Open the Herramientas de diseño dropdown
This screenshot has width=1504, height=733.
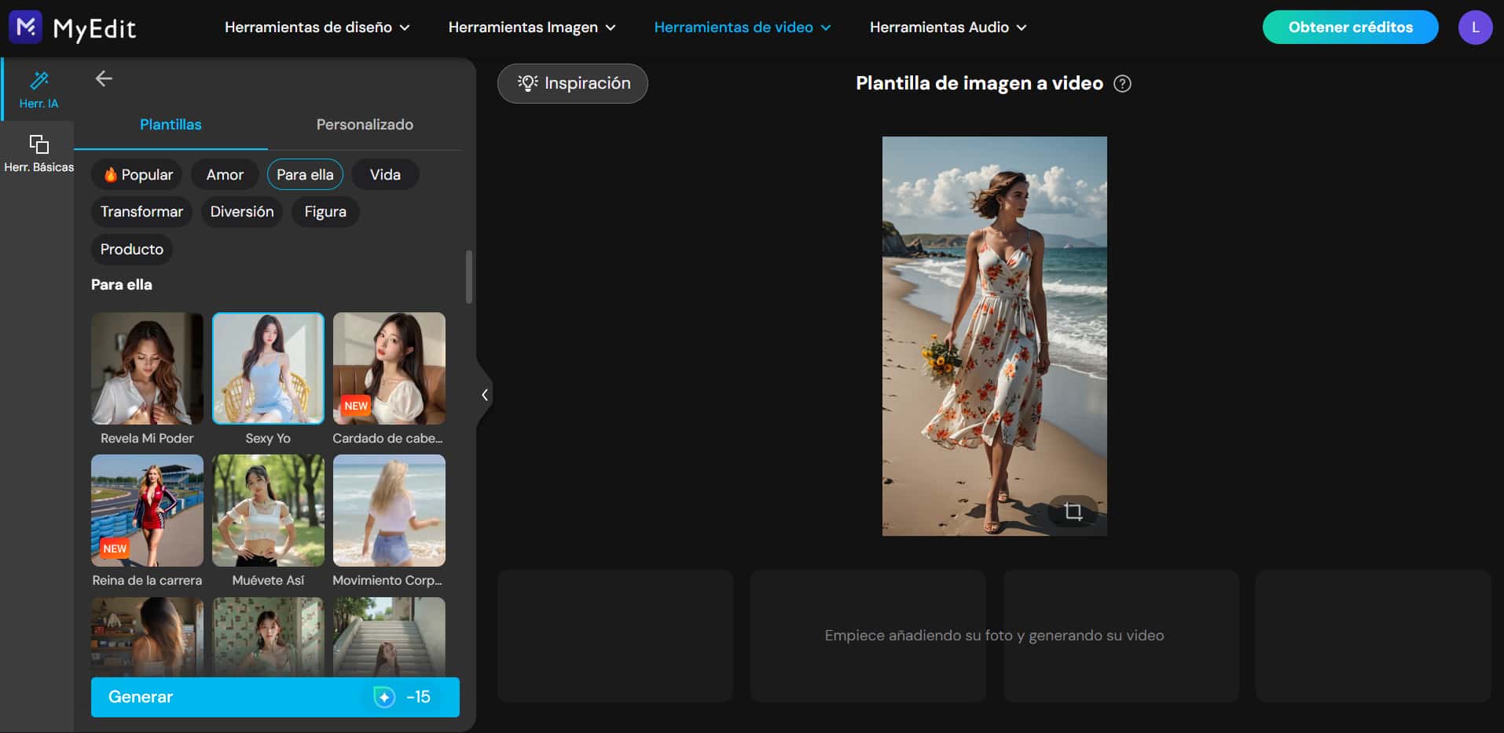pos(317,27)
